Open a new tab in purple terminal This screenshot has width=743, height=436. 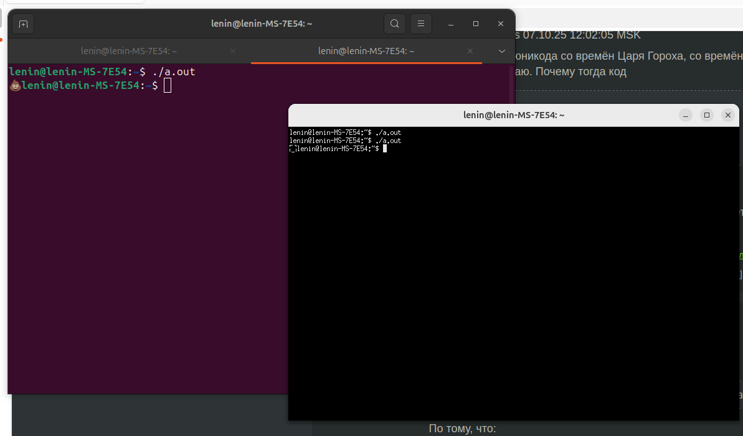[x=23, y=24]
